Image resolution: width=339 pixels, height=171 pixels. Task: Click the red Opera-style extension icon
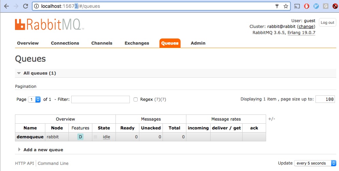307,6
